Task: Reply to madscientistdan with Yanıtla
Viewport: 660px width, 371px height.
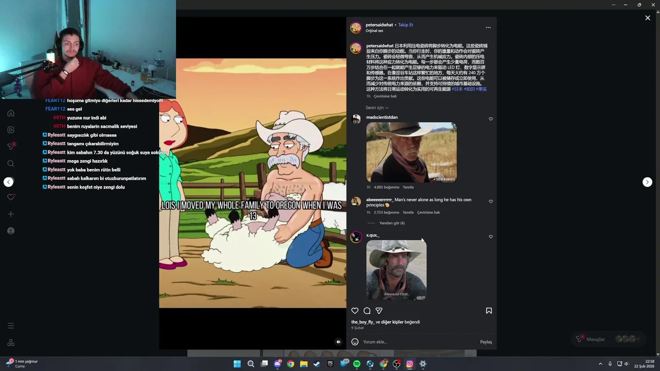Action: point(408,187)
